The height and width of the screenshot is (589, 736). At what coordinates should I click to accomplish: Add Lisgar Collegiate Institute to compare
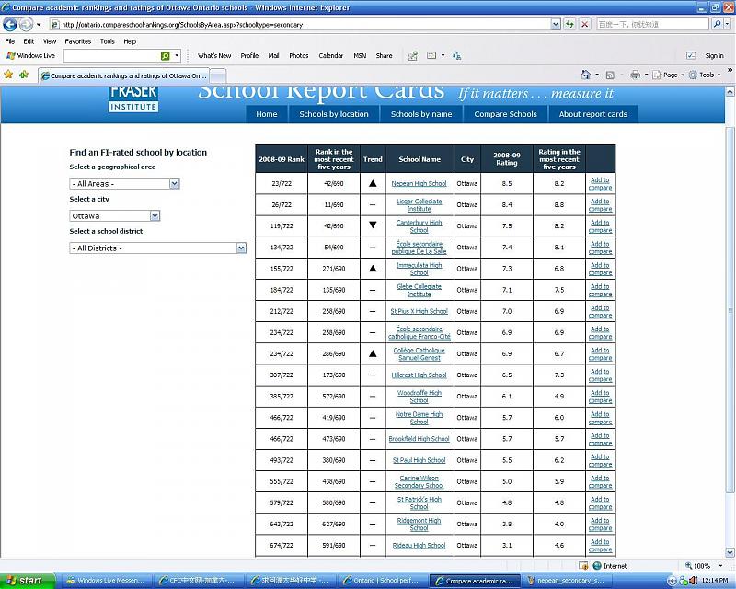(600, 204)
